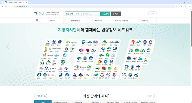Click the 인천광역시 emblem
The height and width of the screenshot is (103, 192).
[x=105, y=62]
